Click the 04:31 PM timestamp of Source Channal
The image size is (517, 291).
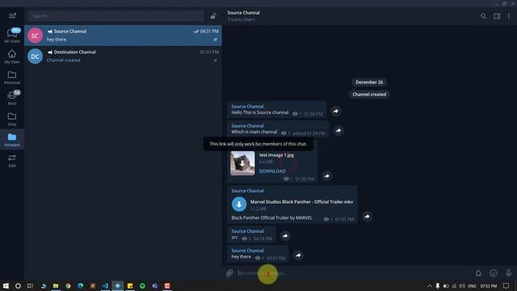pyautogui.click(x=209, y=32)
